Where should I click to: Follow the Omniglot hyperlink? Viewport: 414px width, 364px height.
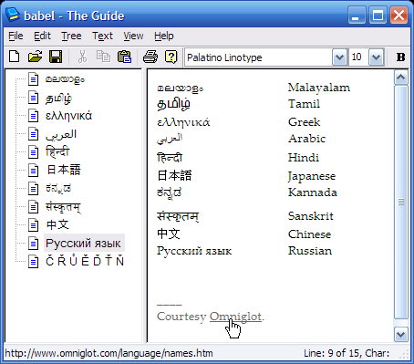click(x=235, y=317)
